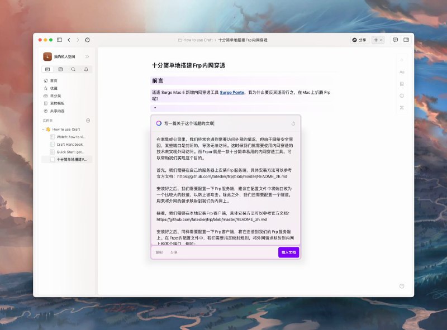Regenerate the AI response with the refresh icon
The image size is (447, 330).
(292, 122)
